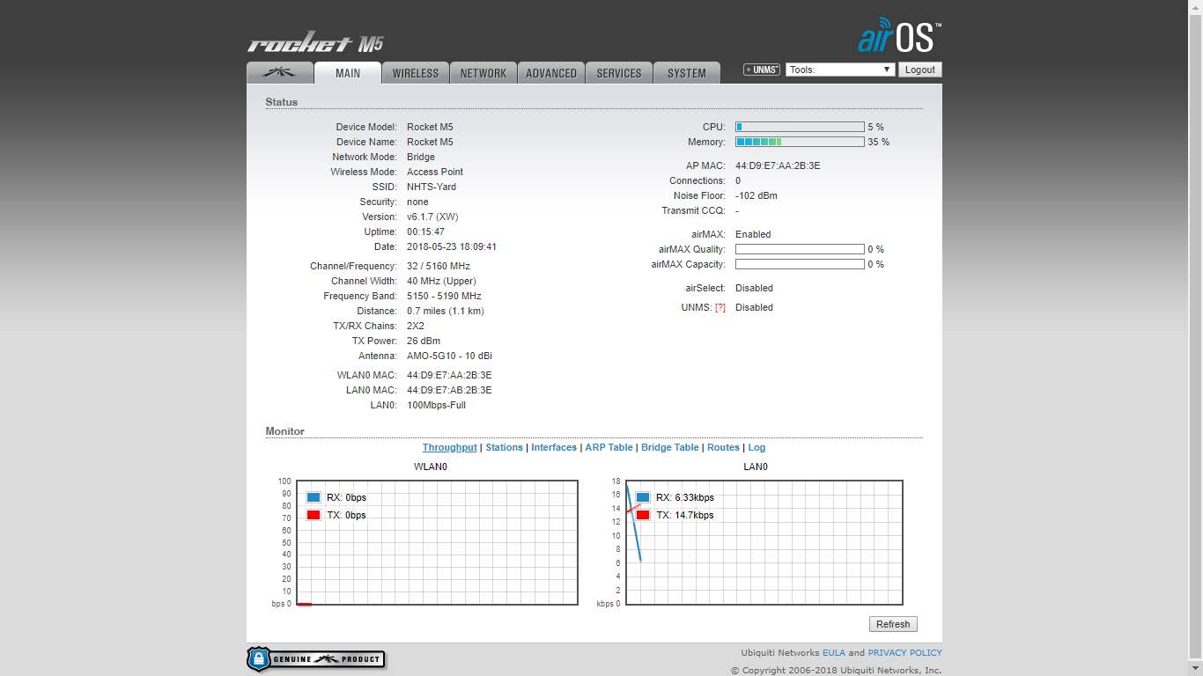Viewport: 1203px width, 676px height.
Task: Click the CPU usage bar
Action: pyautogui.click(x=800, y=127)
